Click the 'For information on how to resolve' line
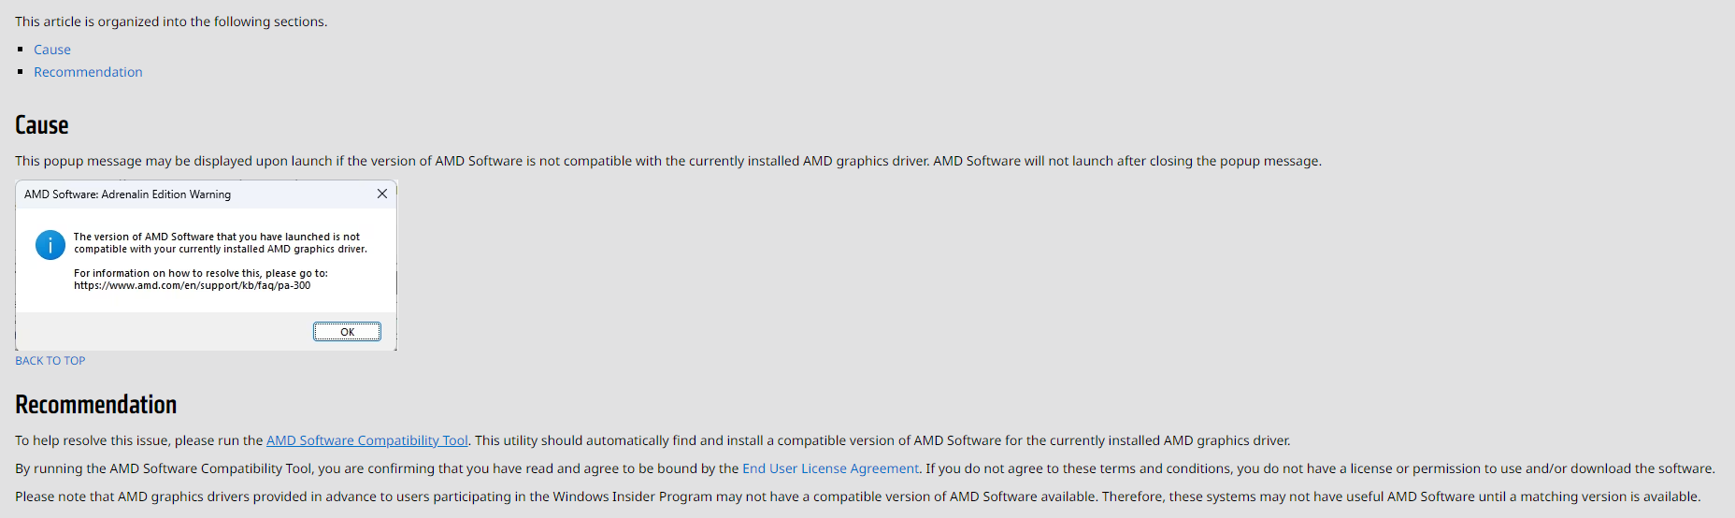The height and width of the screenshot is (518, 1735). coord(200,273)
